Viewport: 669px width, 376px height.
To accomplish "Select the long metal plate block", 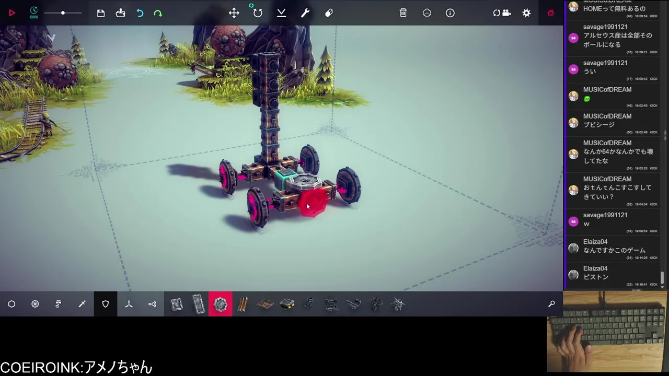I will tap(198, 304).
